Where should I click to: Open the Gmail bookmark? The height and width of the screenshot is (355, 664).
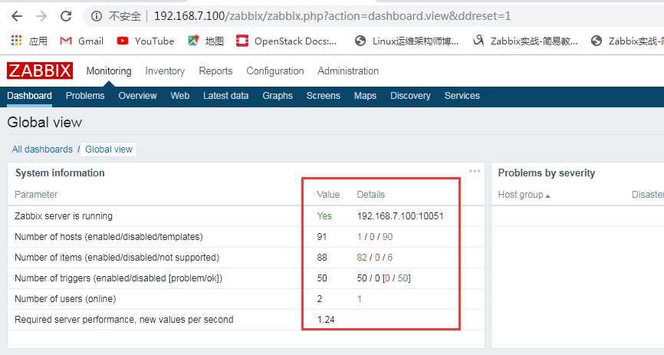(x=82, y=41)
